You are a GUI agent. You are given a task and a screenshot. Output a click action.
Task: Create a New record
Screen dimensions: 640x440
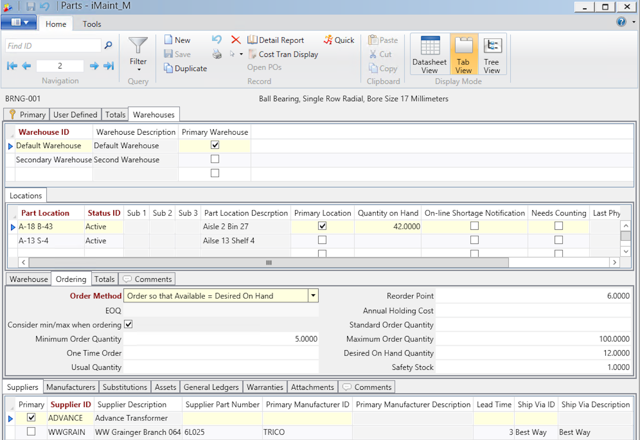click(177, 40)
